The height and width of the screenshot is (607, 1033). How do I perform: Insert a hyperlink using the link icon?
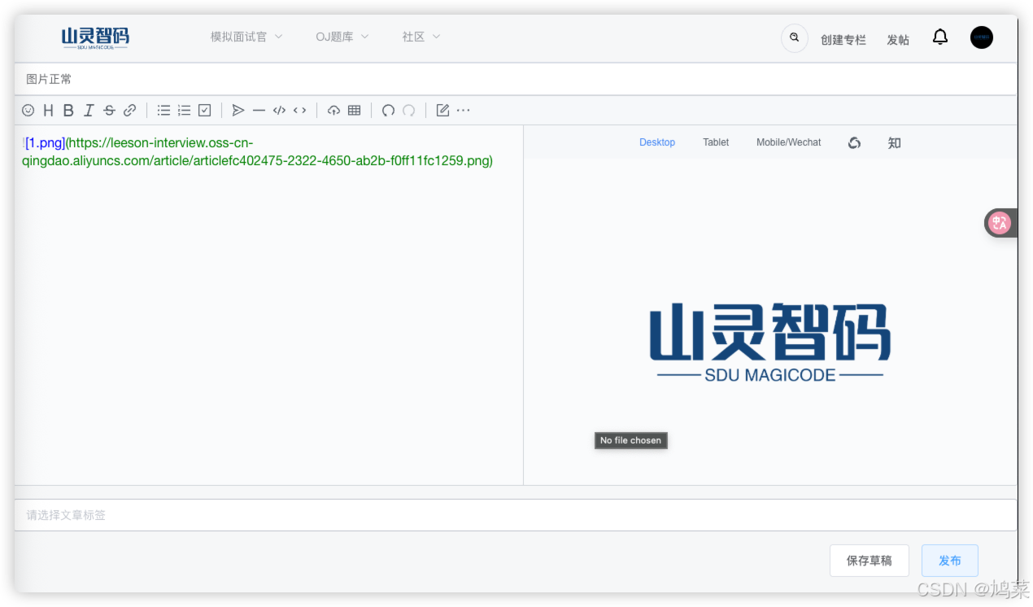[x=129, y=111]
